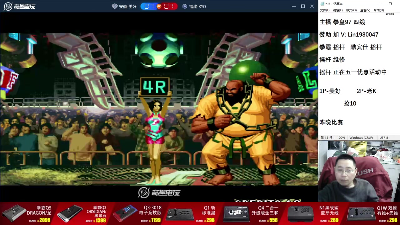Click the ¥2099 price label
The image size is (400, 225).
click(43, 220)
